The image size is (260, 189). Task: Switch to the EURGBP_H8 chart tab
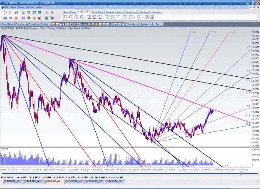[54, 182]
